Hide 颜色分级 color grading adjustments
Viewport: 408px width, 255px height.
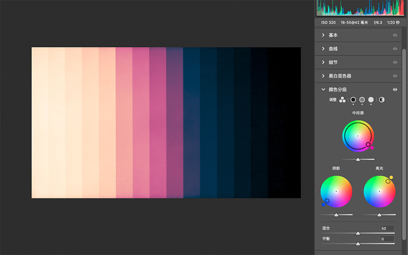395,90
